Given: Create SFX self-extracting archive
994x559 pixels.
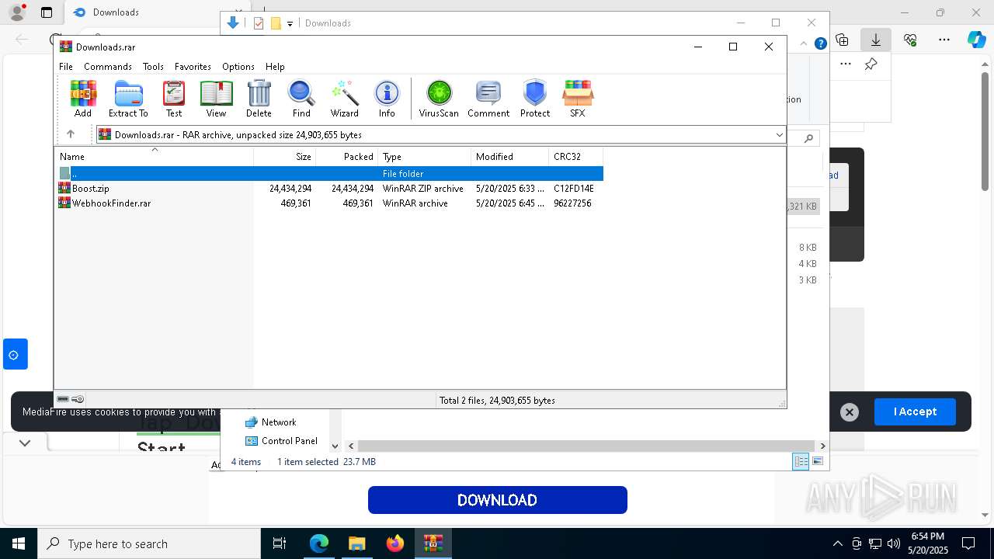Looking at the screenshot, I should tap(577, 99).
